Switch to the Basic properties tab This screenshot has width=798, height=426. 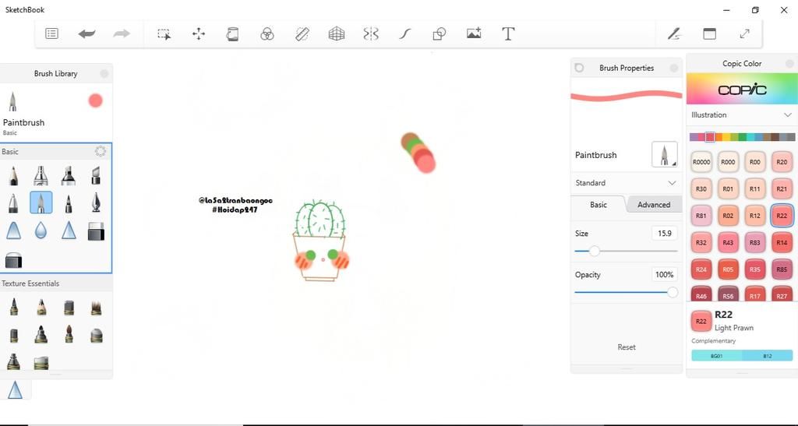[598, 204]
